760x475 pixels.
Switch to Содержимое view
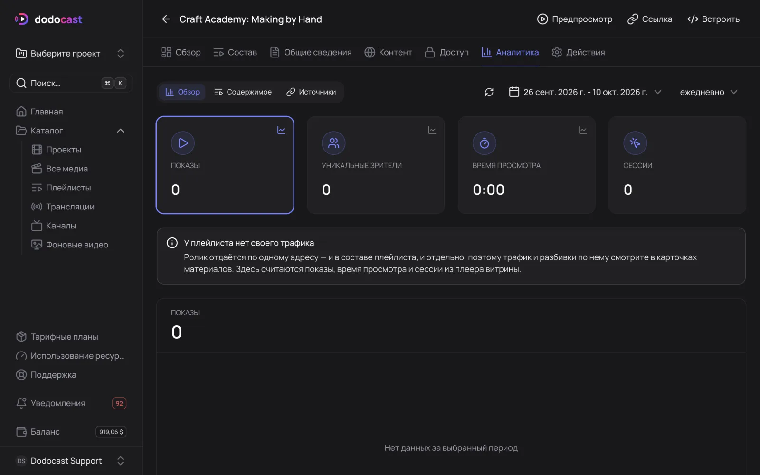click(243, 92)
